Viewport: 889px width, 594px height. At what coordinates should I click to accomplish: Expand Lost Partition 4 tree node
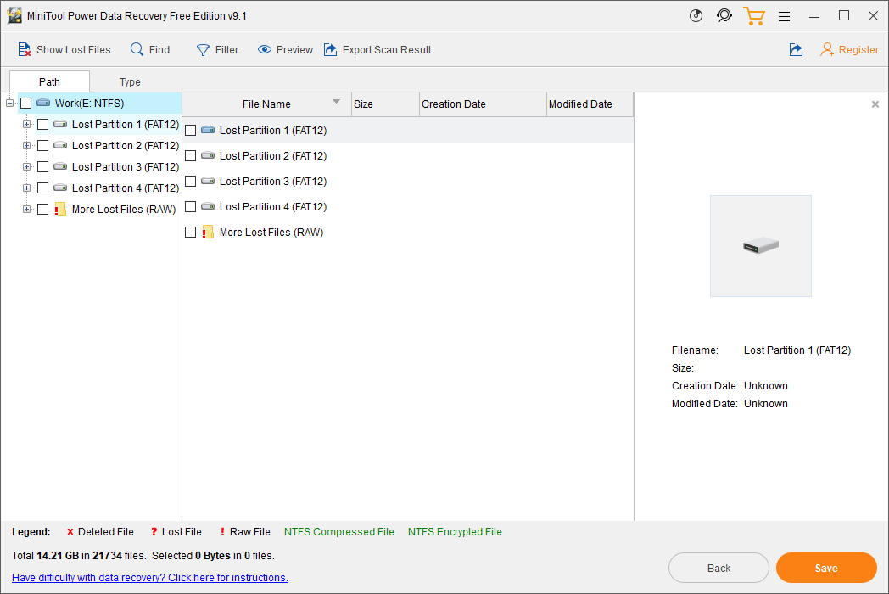pyautogui.click(x=26, y=188)
